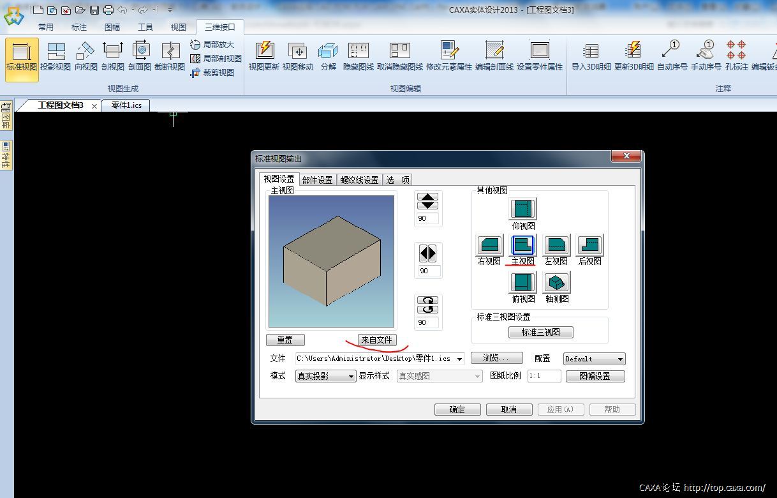
Task: Click the New document icon in quick access
Action: click(38, 10)
